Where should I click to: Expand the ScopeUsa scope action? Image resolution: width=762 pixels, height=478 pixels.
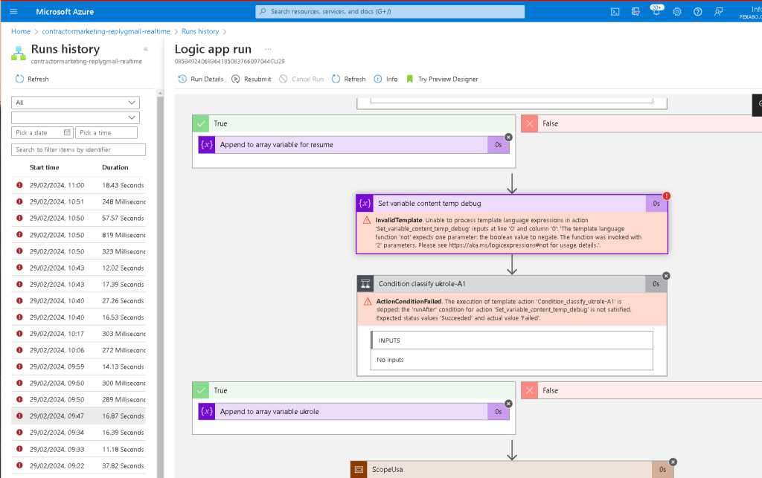pyautogui.click(x=512, y=469)
